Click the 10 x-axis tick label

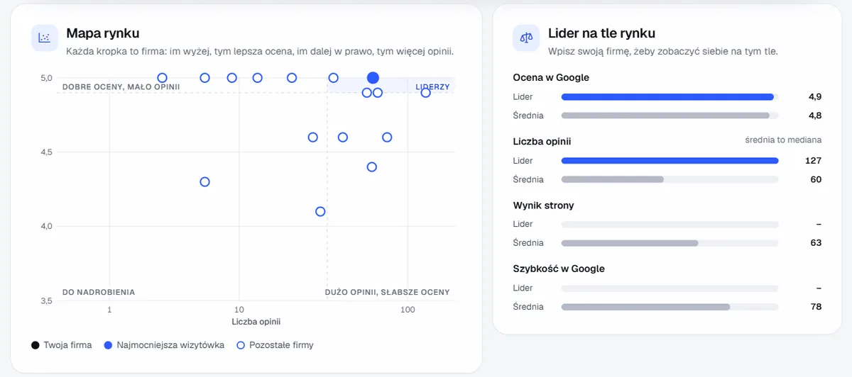click(239, 310)
